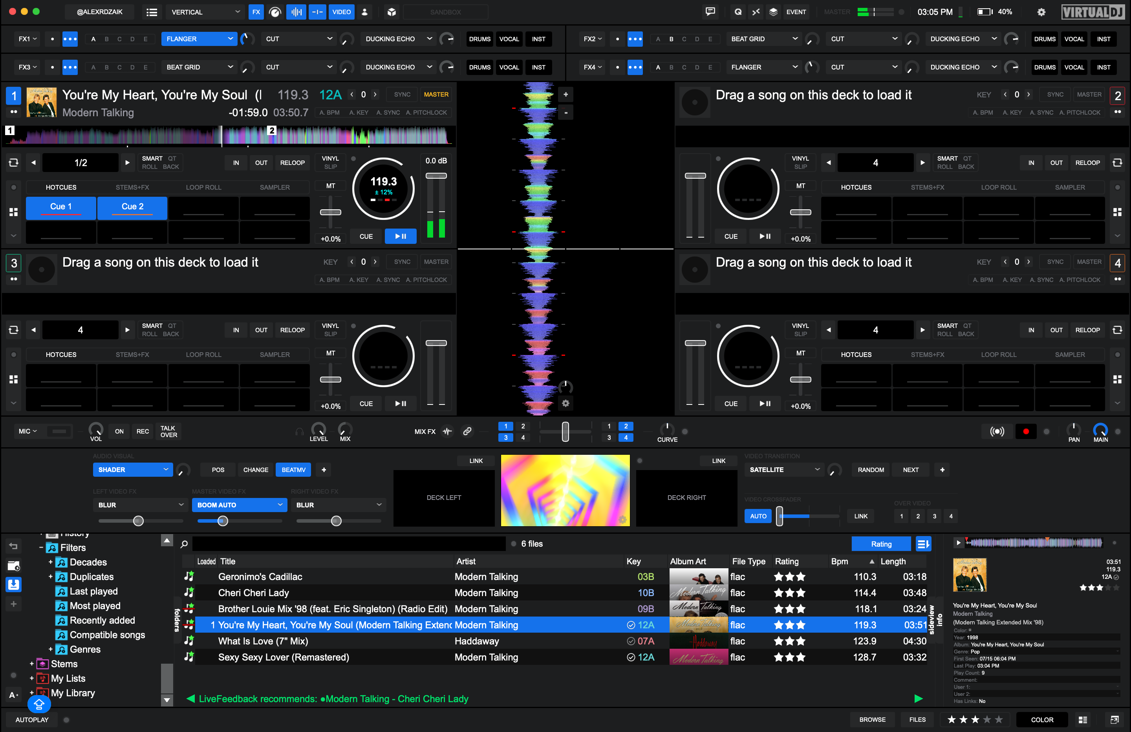Open the FILES tab at bottom
Viewport: 1131px width, 732px height.
tap(917, 720)
